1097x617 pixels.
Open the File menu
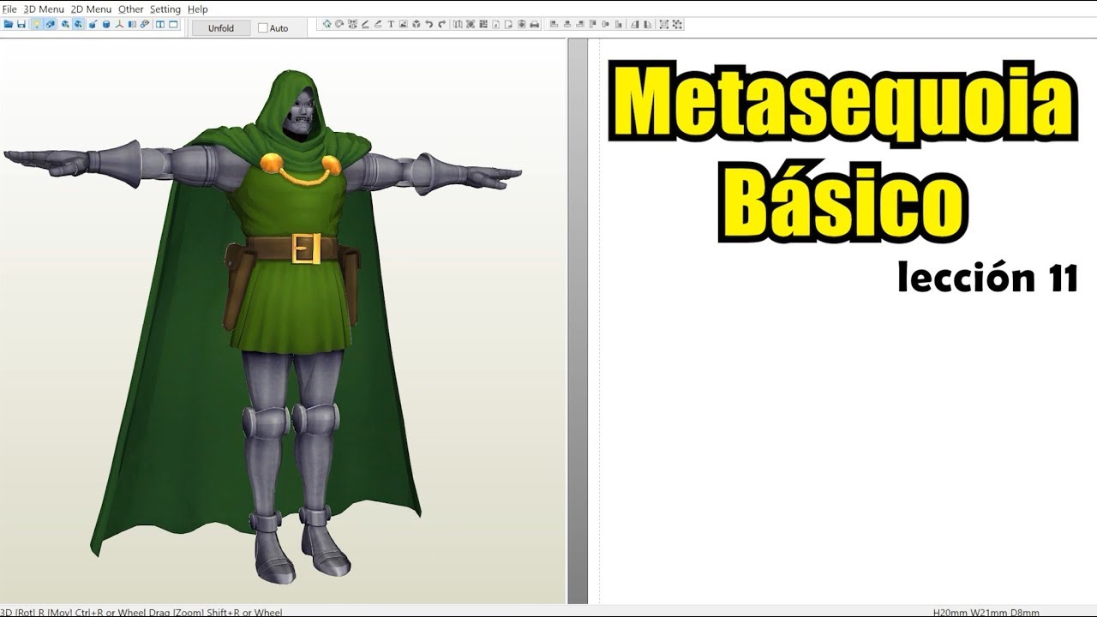(9, 9)
